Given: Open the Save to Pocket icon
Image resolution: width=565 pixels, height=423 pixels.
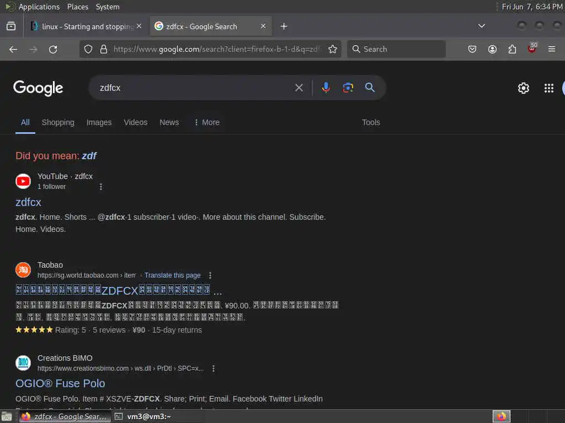Looking at the screenshot, I should coord(472,49).
